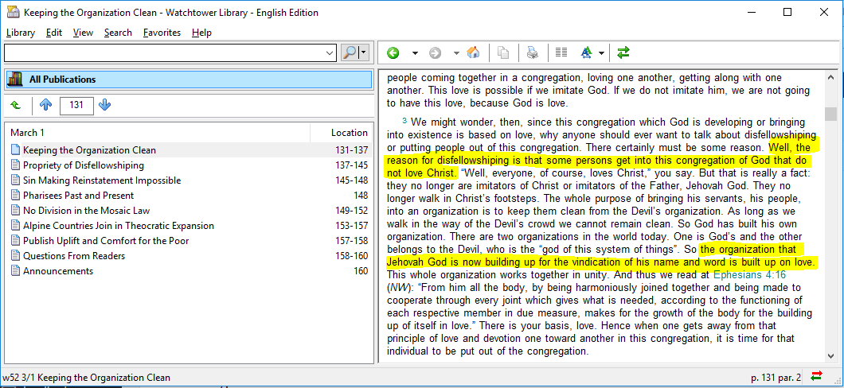Open the text size dropdown arrow
This screenshot has width=844, height=388.
pyautogui.click(x=601, y=52)
